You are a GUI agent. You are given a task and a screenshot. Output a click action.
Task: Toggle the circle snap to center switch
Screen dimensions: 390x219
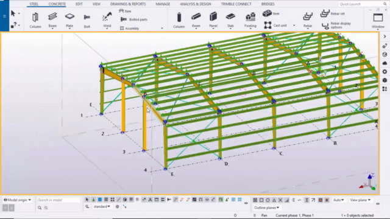pos(268,200)
